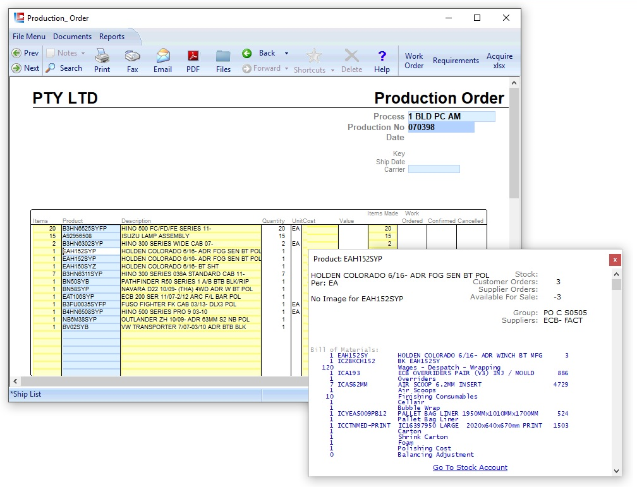Open the Files folder icon

pyautogui.click(x=223, y=60)
